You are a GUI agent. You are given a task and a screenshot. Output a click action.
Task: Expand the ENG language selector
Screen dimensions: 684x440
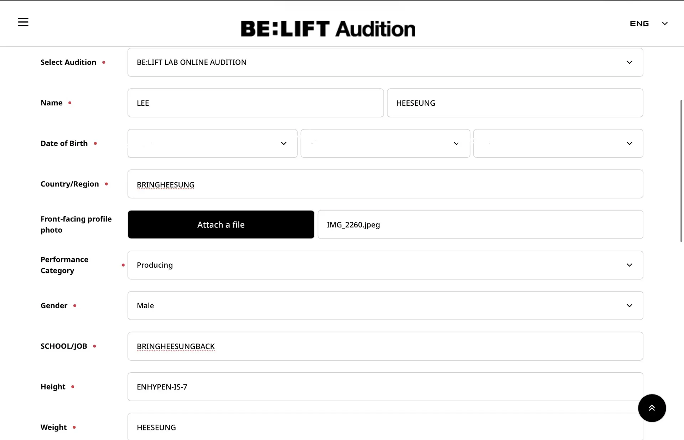pyautogui.click(x=639, y=23)
